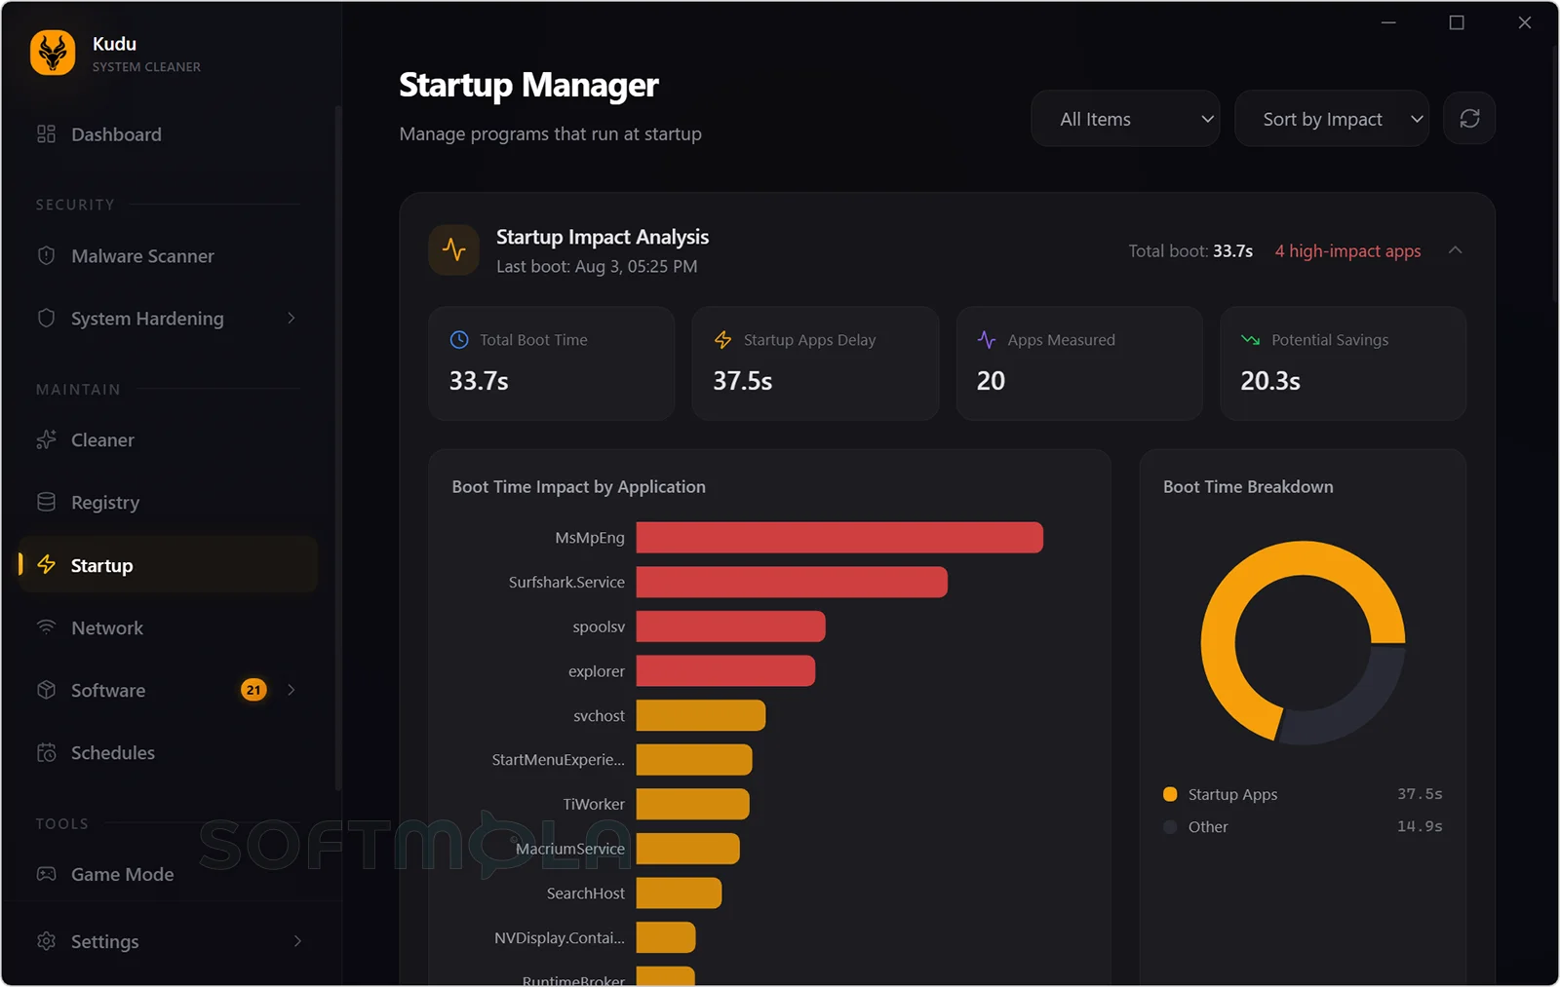Image resolution: width=1560 pixels, height=987 pixels.
Task: Click the Network wifi icon
Action: [x=46, y=627]
